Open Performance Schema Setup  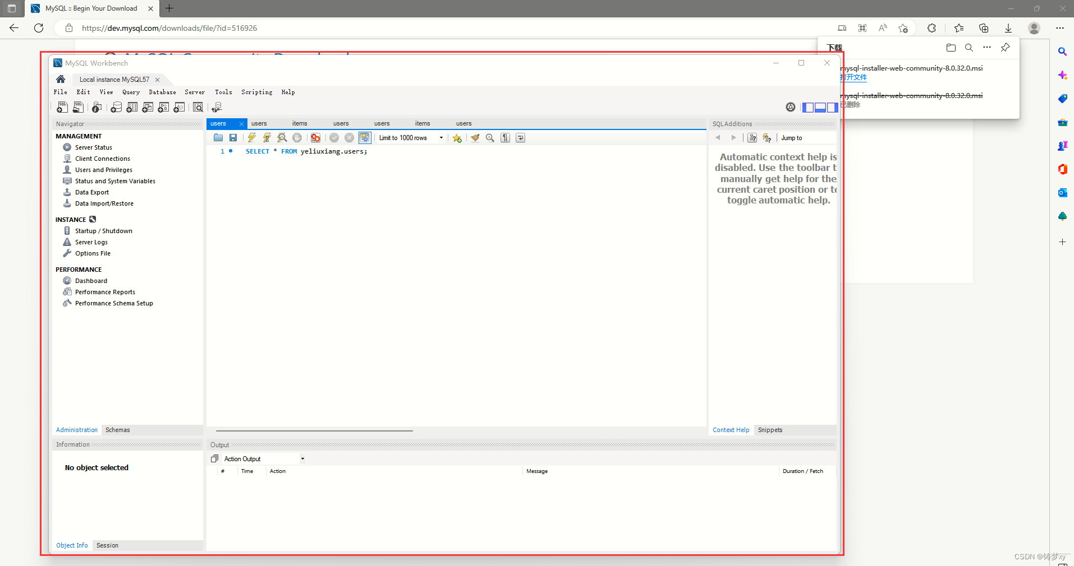pos(114,303)
